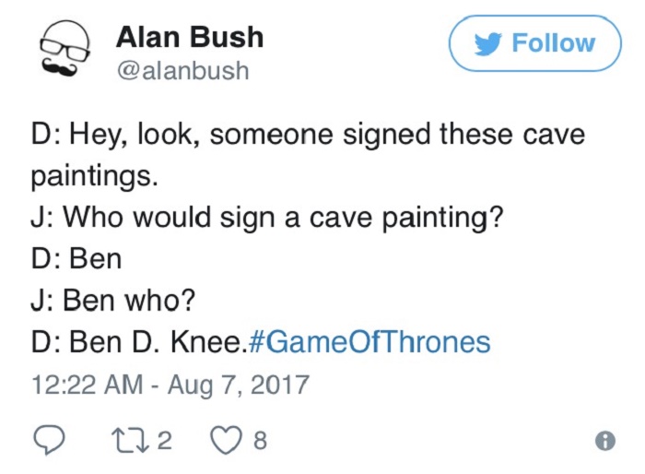Open the Alan Bush display name

(190, 37)
